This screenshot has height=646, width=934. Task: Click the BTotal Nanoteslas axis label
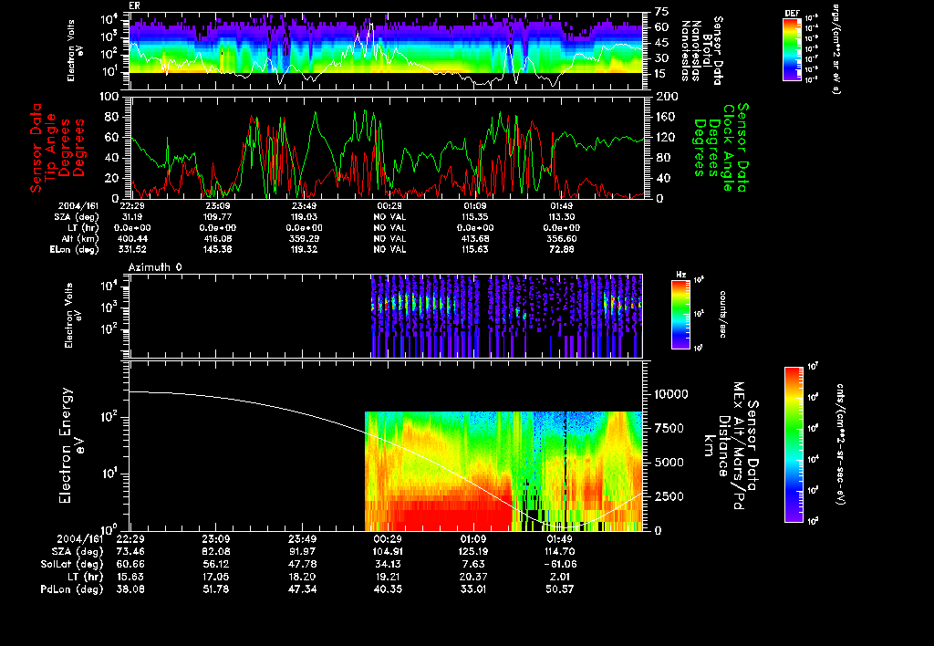[701, 50]
